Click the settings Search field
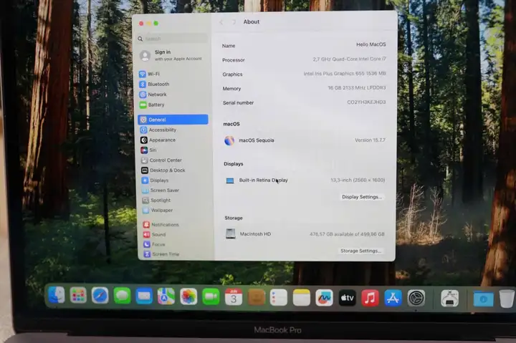 tap(173, 39)
